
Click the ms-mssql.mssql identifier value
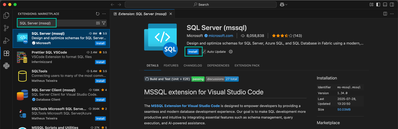pos(349,87)
